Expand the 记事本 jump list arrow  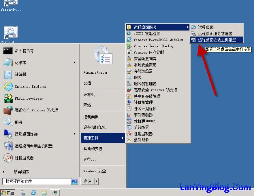pos(74,63)
